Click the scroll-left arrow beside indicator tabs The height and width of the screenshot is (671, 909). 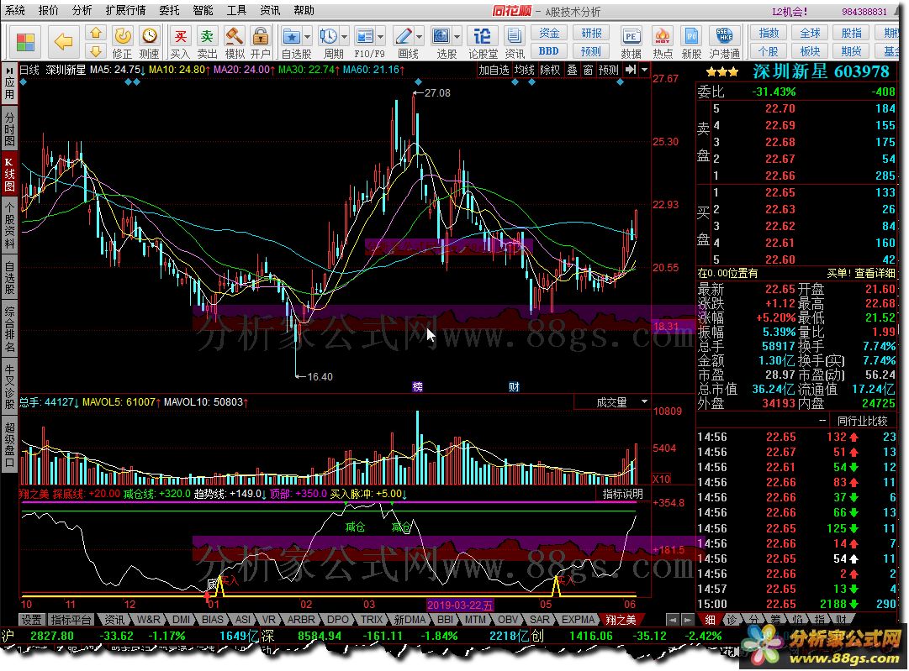[x=673, y=620]
